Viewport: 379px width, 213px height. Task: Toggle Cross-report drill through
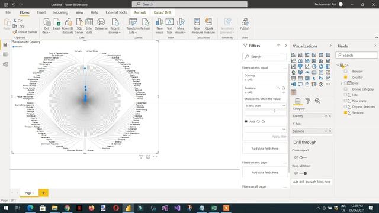pos(303,157)
